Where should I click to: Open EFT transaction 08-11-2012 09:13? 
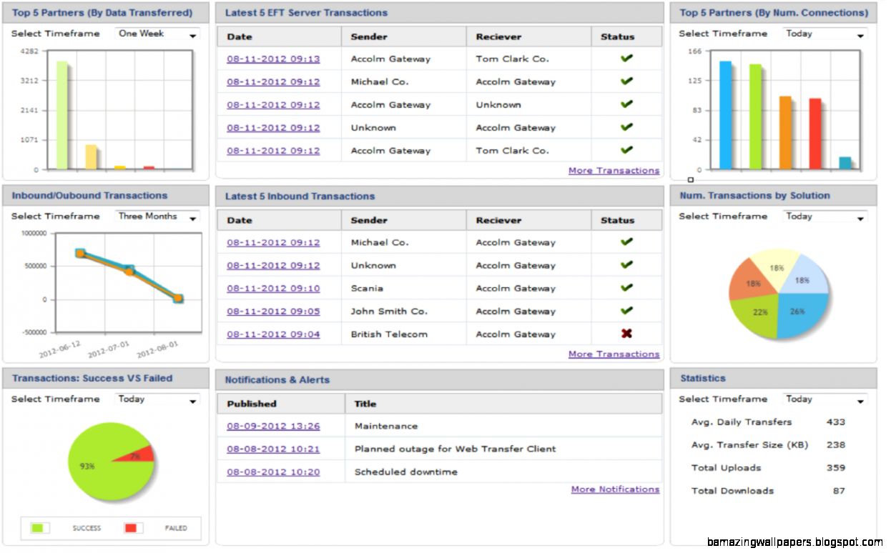point(273,59)
